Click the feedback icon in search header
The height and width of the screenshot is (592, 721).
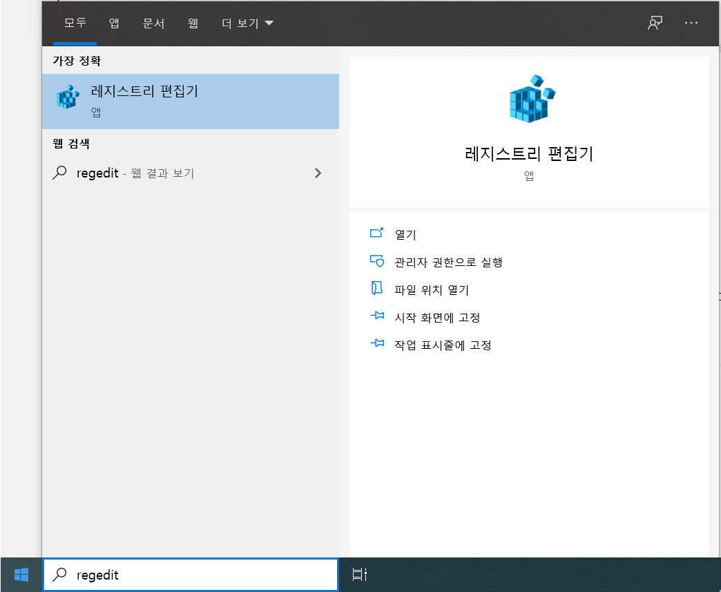pos(655,23)
